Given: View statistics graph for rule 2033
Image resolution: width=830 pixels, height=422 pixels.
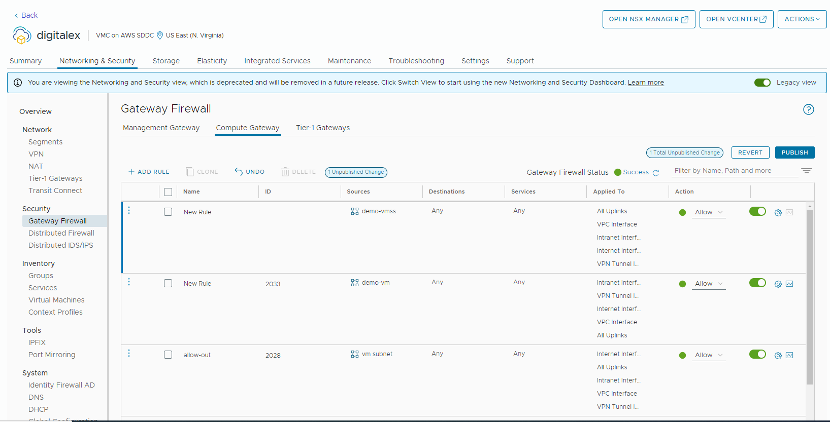Looking at the screenshot, I should (789, 284).
